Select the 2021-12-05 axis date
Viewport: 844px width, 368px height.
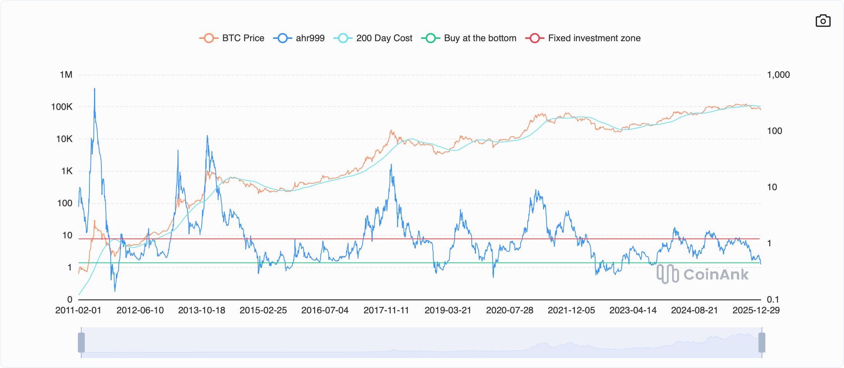pyautogui.click(x=571, y=310)
